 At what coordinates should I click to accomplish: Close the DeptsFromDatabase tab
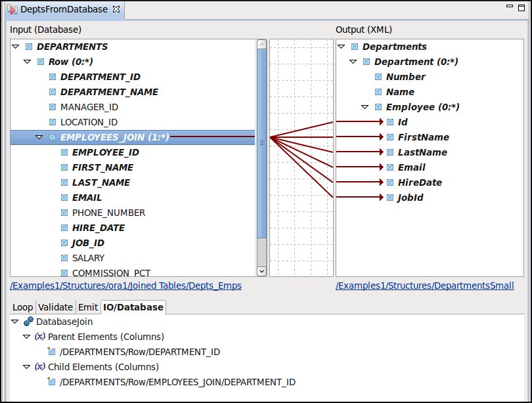pyautogui.click(x=116, y=10)
